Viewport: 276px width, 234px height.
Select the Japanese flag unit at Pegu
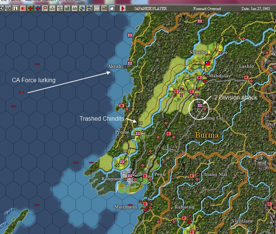(145, 175)
